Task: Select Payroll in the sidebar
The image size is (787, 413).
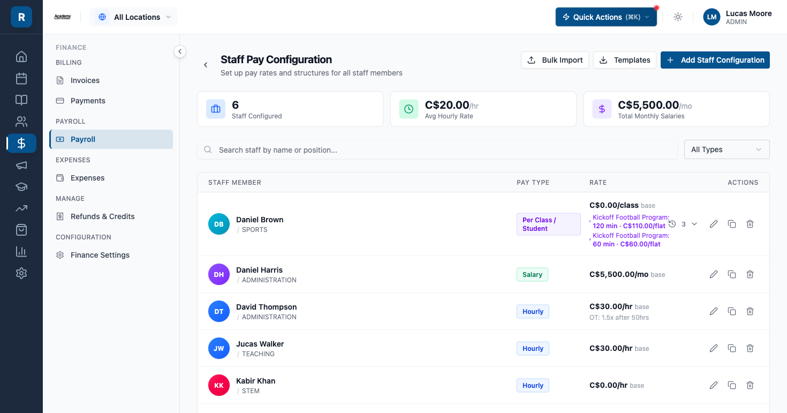Action: (x=111, y=139)
